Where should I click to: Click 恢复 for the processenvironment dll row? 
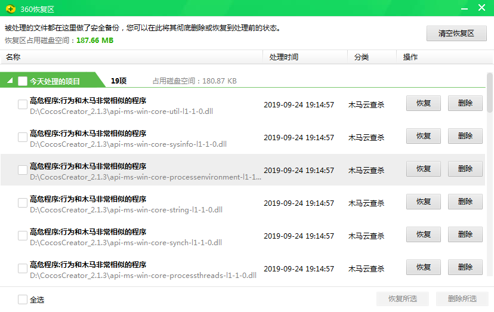click(424, 169)
